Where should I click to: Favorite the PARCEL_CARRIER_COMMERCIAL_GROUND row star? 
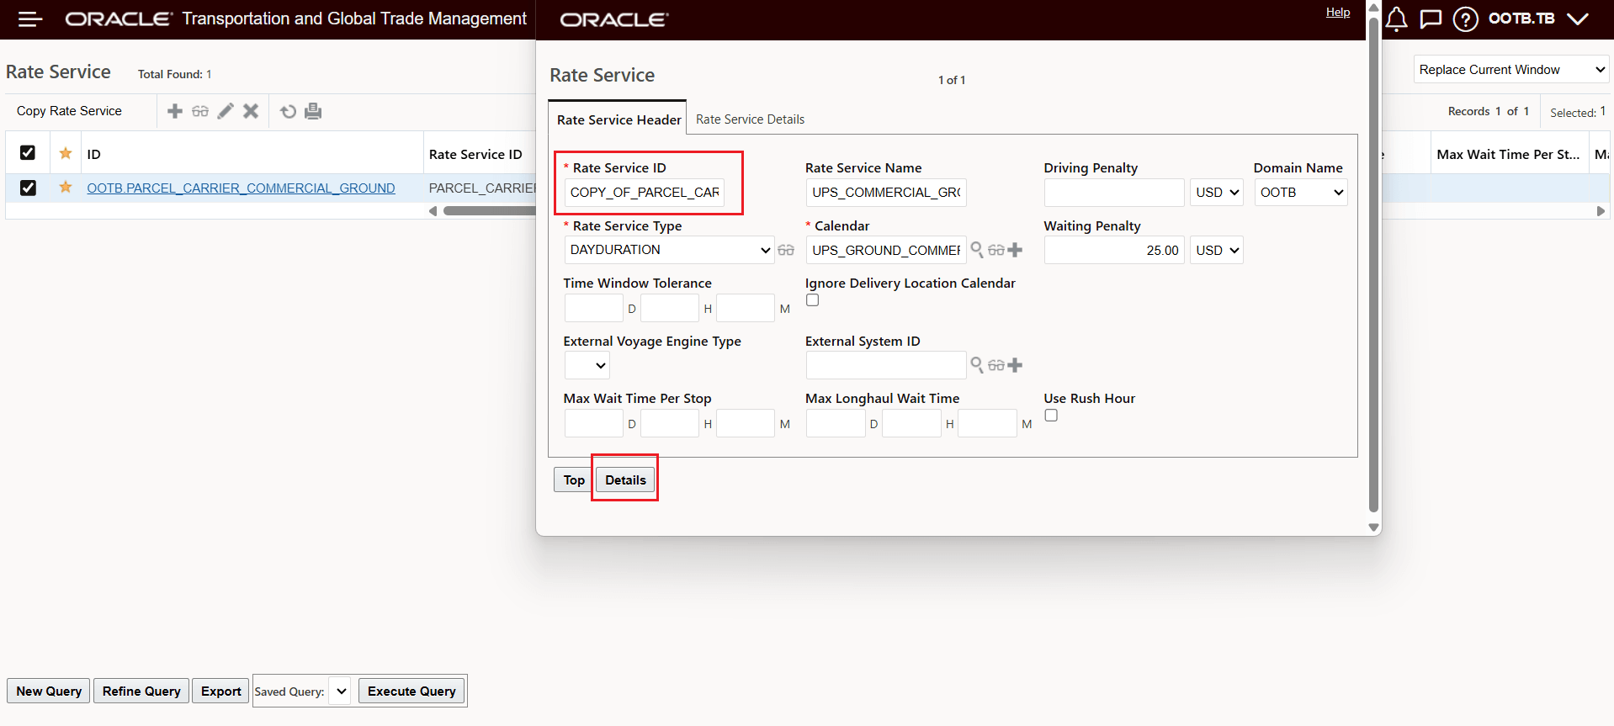(66, 187)
